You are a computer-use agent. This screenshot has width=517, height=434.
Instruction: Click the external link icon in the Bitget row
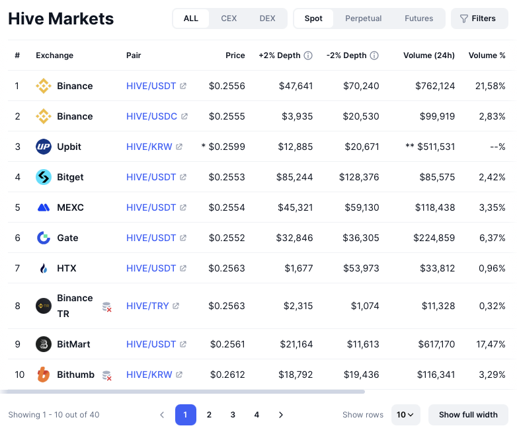183,177
